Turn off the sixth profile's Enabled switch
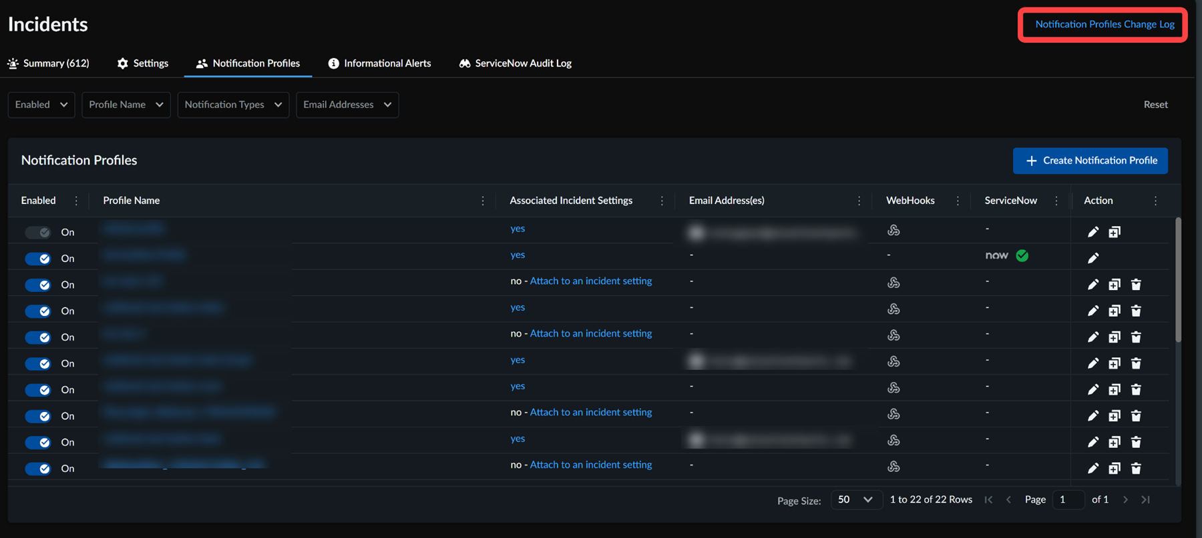 (38, 363)
